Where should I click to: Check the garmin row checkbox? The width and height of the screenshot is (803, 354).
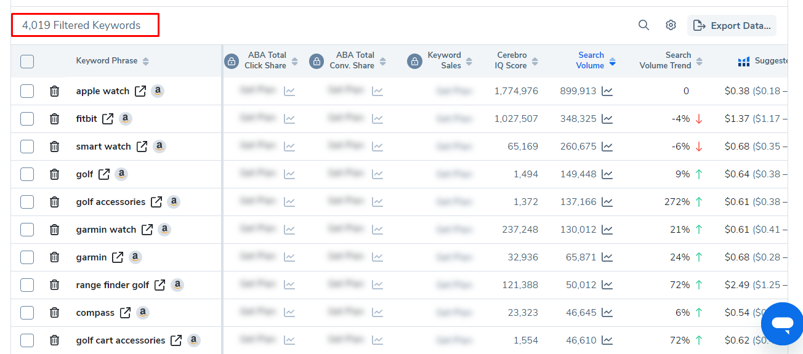(x=27, y=257)
